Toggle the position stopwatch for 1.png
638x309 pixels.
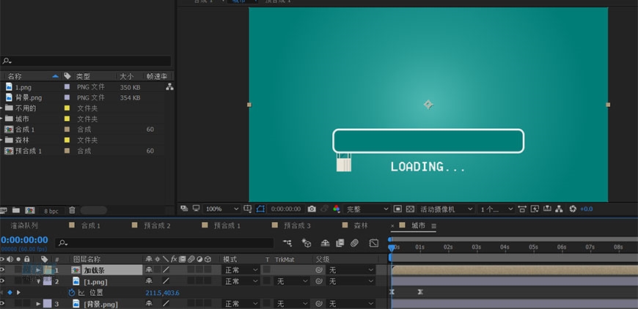point(72,292)
